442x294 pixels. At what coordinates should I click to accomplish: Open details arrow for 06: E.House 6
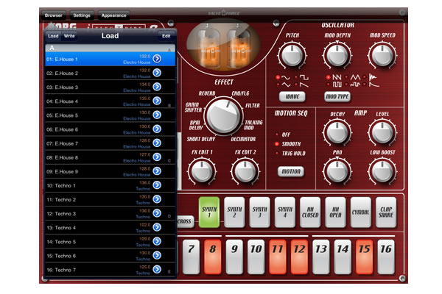(157, 129)
